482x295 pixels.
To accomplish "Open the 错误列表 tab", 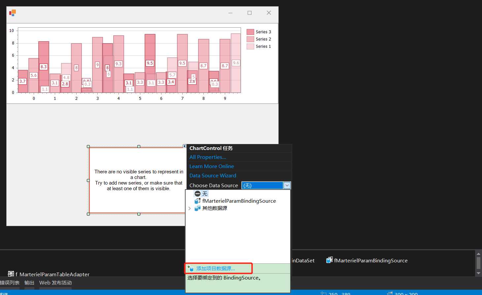I will pyautogui.click(x=10, y=283).
